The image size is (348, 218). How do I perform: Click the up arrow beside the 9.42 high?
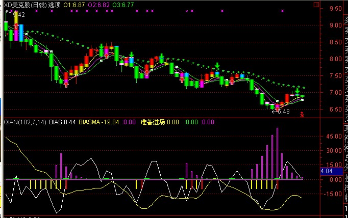pyautogui.click(x=16, y=24)
